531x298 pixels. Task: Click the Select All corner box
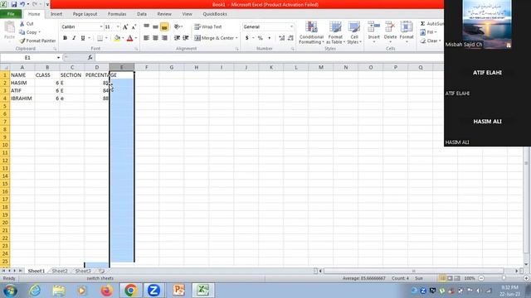(5, 67)
